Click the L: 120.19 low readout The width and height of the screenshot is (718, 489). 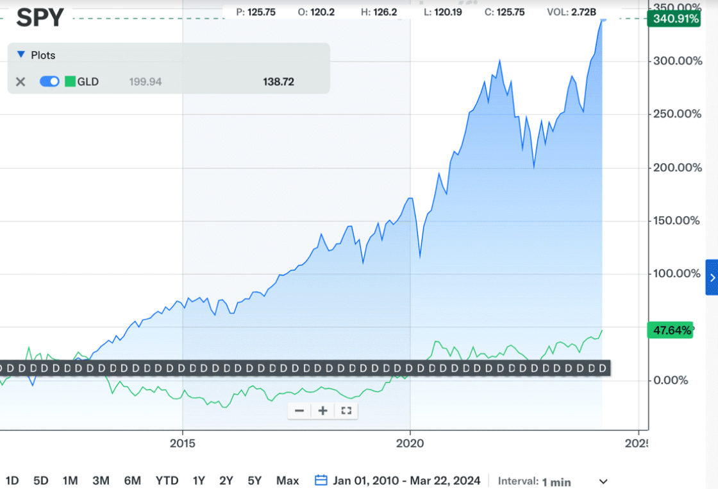pos(443,12)
